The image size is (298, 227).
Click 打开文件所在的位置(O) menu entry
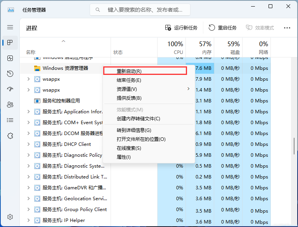pos(141,139)
